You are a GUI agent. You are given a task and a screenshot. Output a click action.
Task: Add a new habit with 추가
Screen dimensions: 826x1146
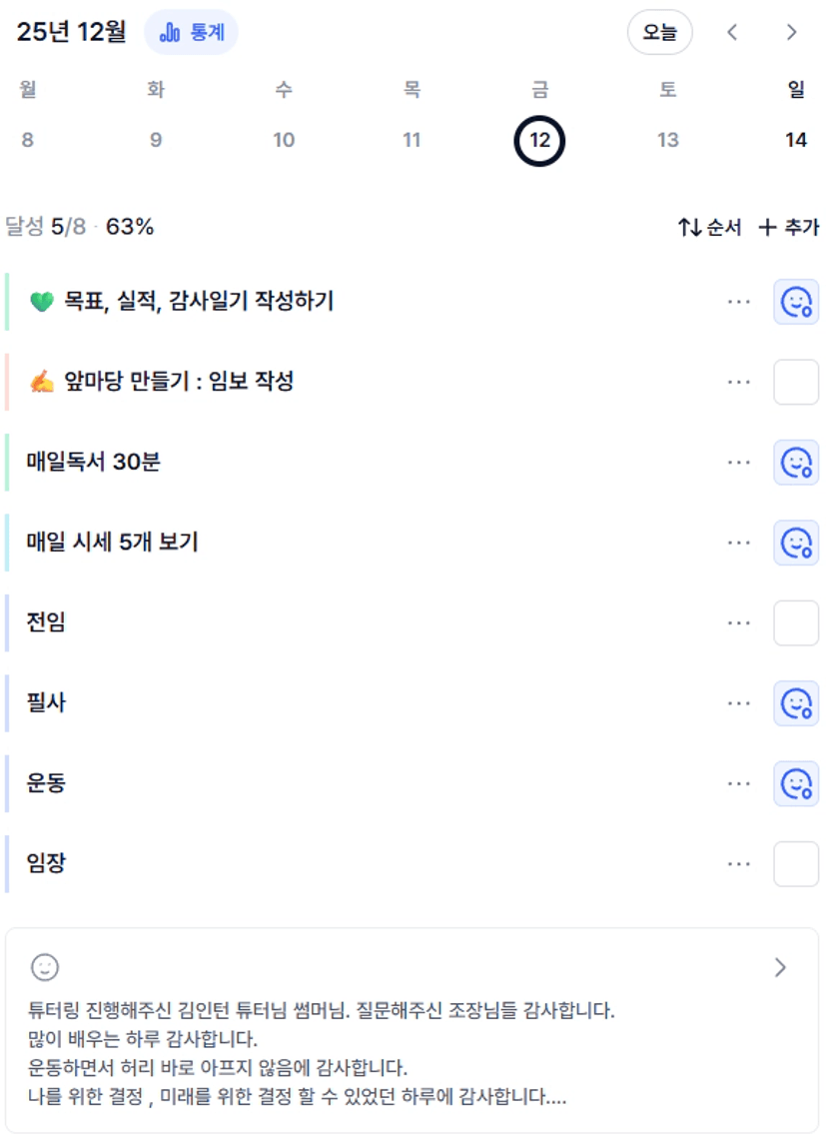(789, 228)
